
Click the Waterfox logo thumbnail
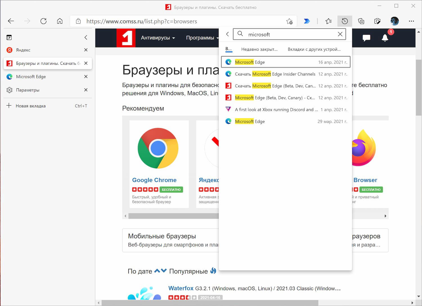(x=144, y=293)
